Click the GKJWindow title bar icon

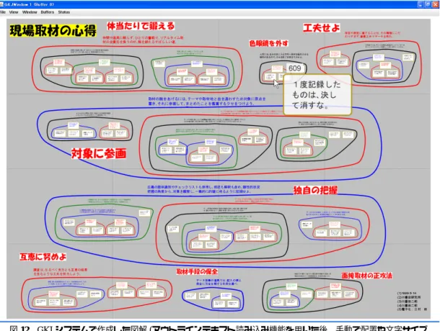[x=1, y=4]
